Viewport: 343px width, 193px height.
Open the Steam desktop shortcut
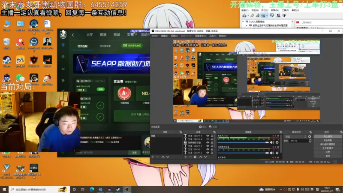coord(7,61)
